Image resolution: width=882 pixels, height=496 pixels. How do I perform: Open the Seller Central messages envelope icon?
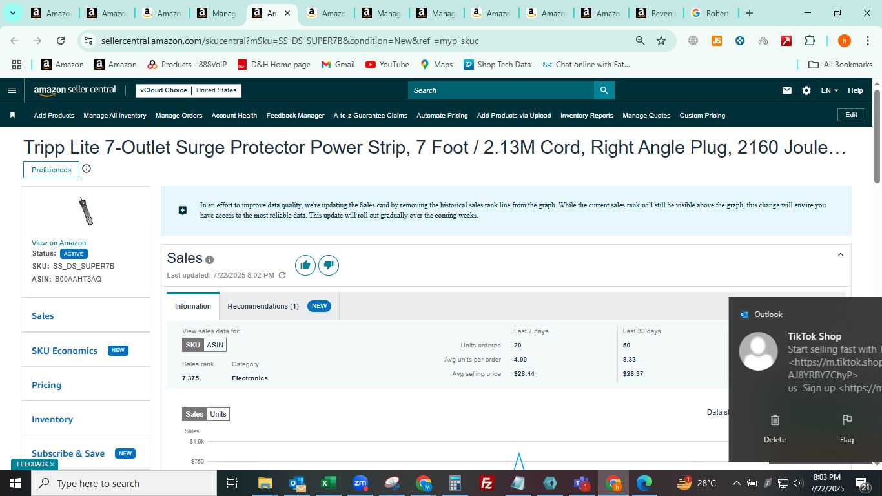(x=786, y=90)
